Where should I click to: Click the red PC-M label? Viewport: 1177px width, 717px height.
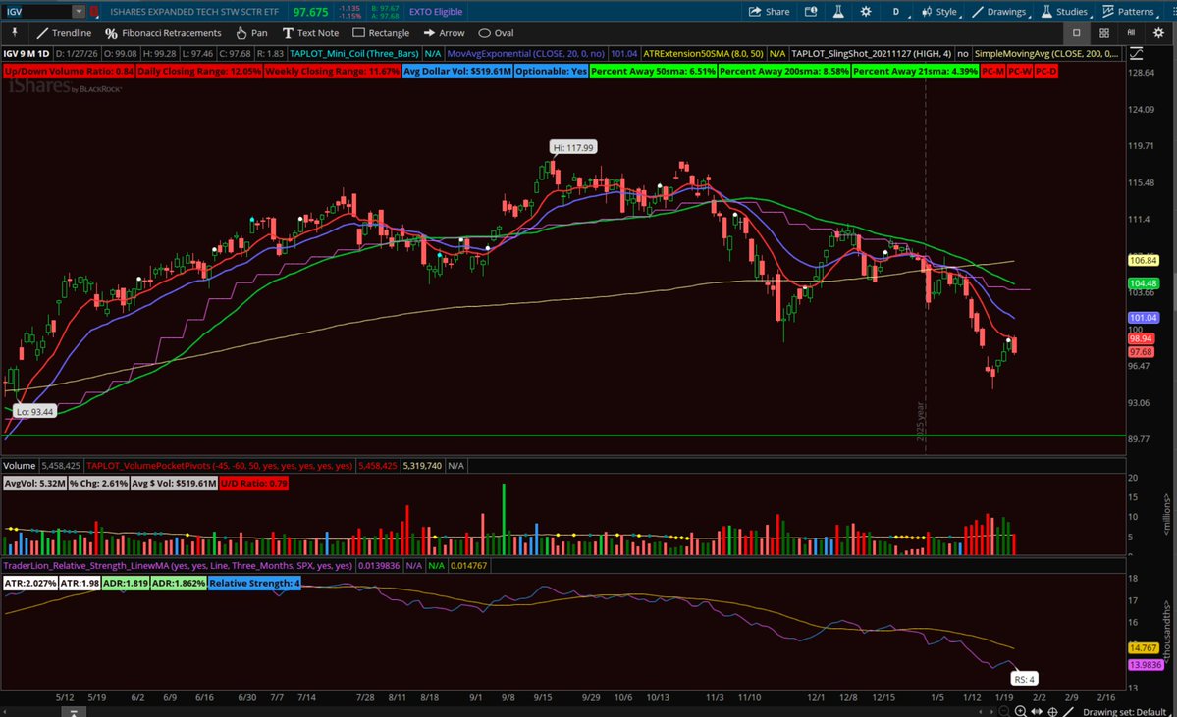point(993,72)
